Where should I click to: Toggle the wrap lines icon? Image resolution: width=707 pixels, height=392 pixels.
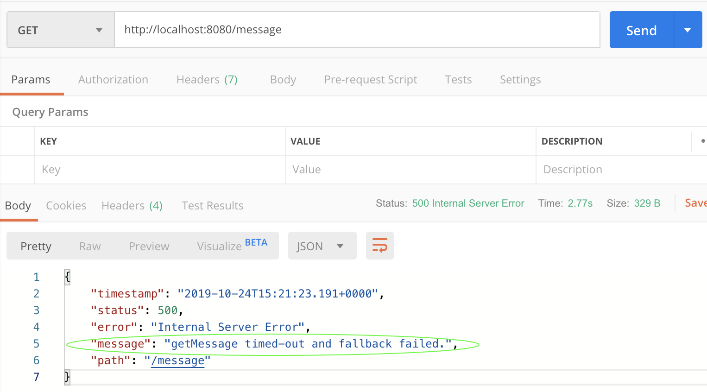(379, 246)
